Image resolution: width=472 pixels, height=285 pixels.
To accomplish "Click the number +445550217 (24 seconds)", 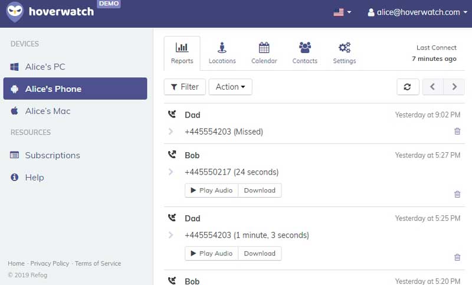I will point(231,172).
